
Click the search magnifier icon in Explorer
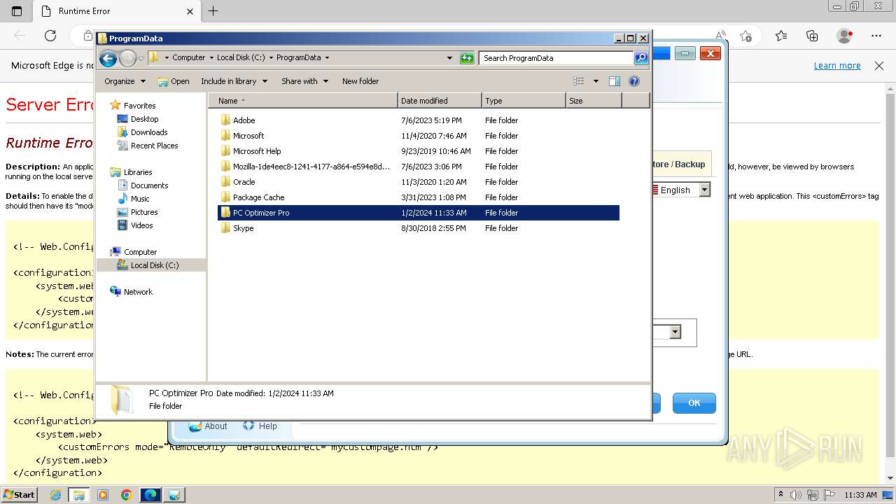click(x=641, y=58)
